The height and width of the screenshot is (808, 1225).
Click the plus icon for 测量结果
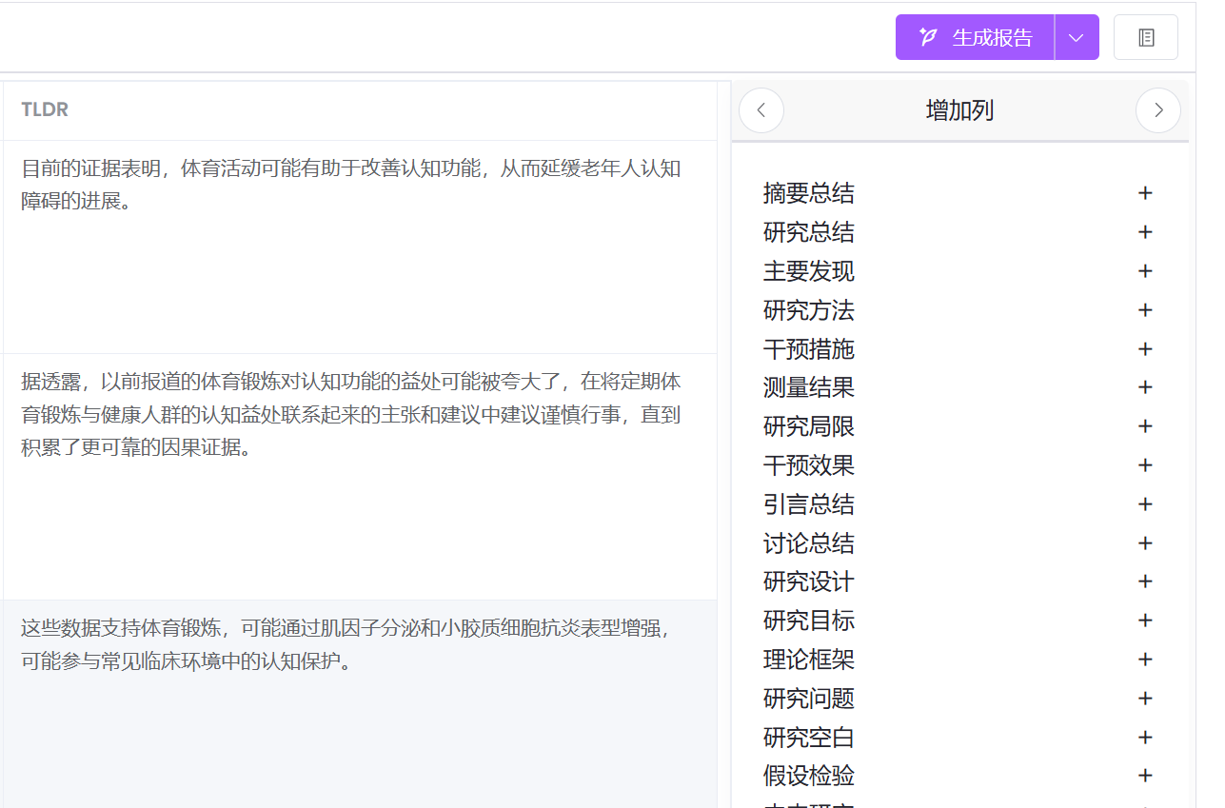click(x=1145, y=387)
